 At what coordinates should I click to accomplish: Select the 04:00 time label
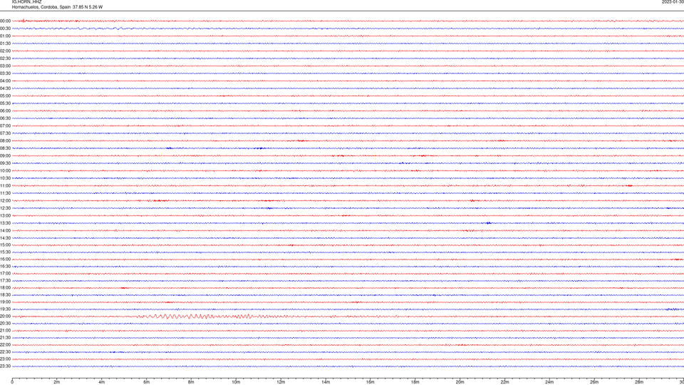click(5, 81)
